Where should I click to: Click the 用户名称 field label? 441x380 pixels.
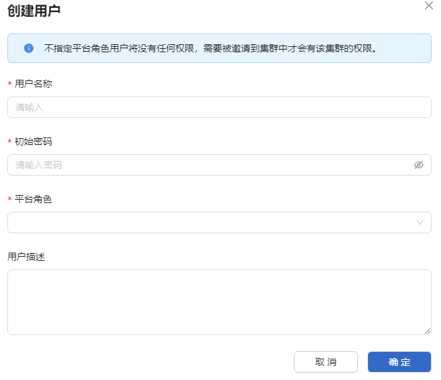click(x=33, y=84)
